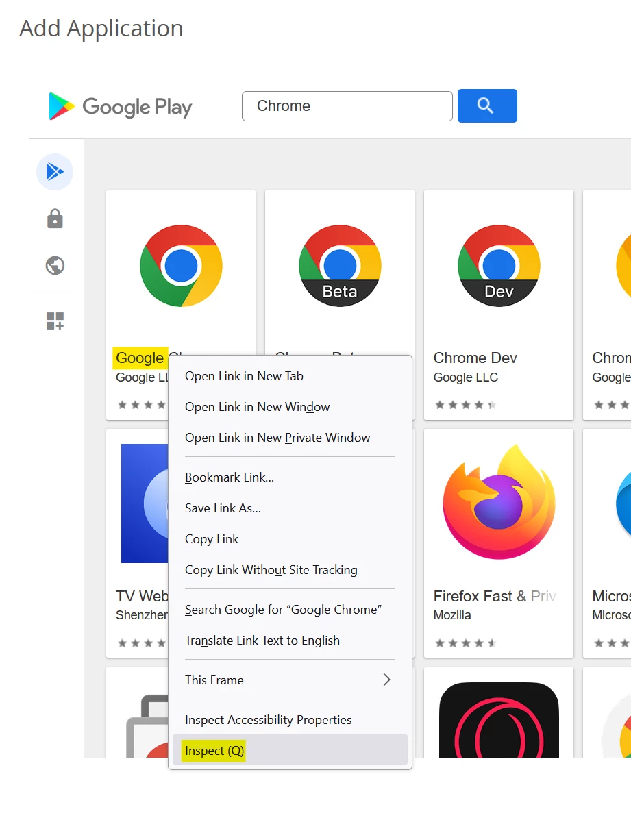Choose Open Link in New Private Window
Viewport: 631px width, 833px height.
(290, 438)
